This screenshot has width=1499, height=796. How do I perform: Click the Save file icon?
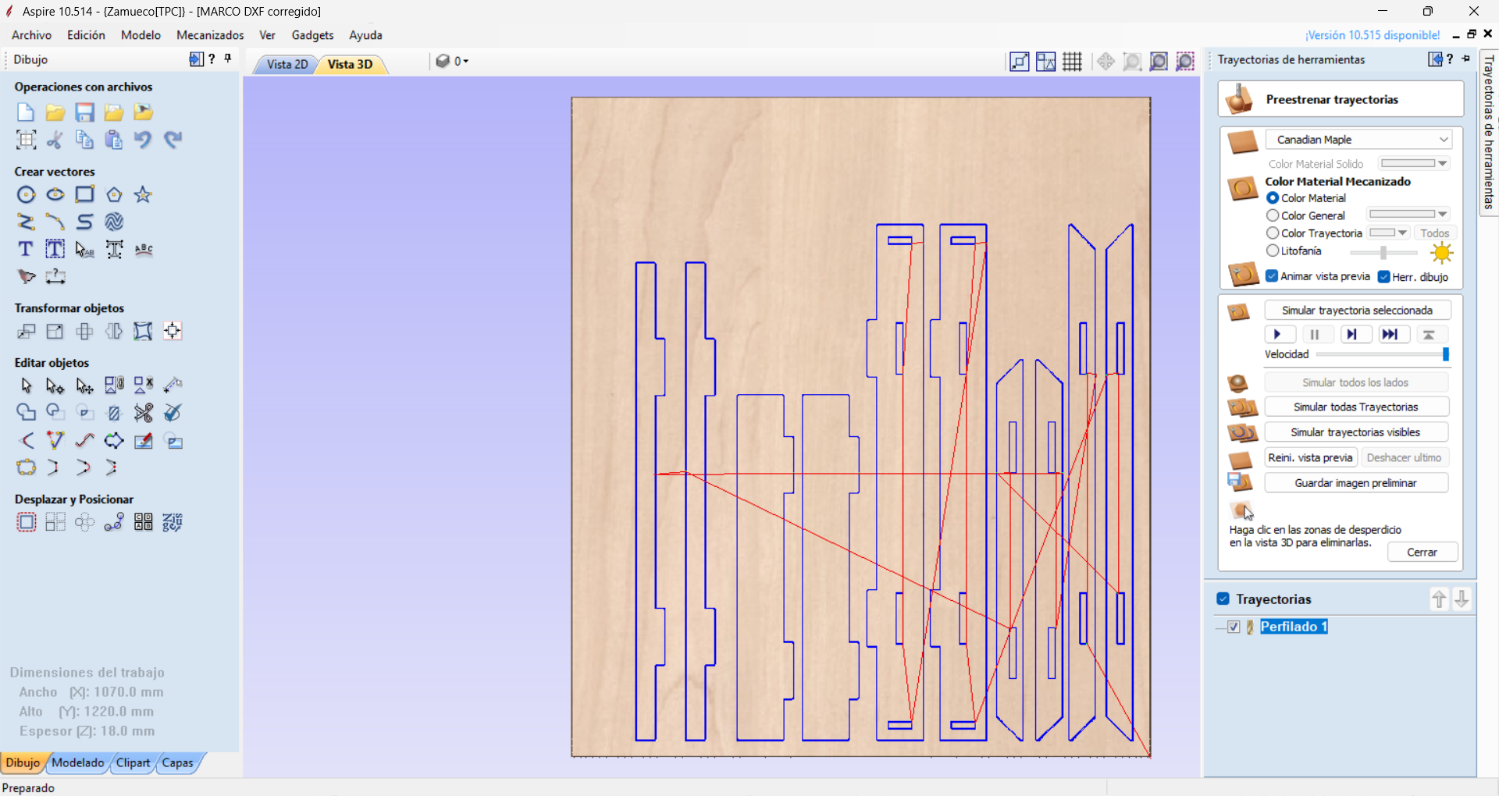[x=84, y=112]
